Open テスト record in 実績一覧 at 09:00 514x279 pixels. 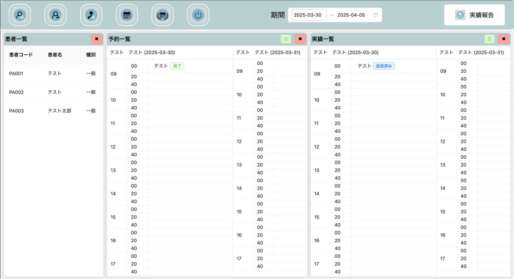tap(365, 66)
